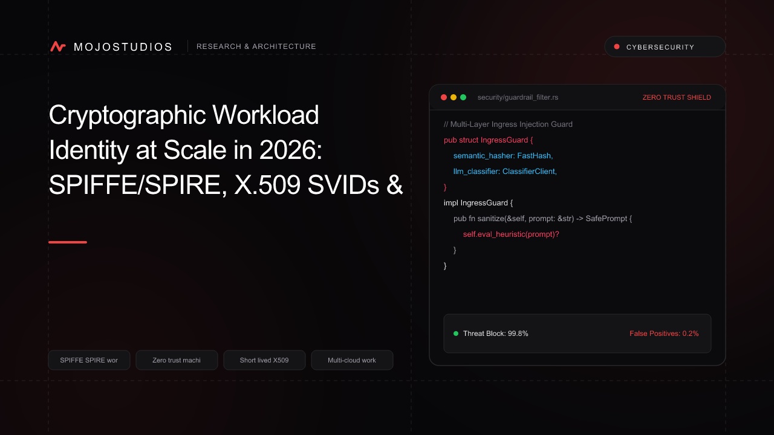Click the pub fn sanitize code line
774x435 pixels.
542,219
